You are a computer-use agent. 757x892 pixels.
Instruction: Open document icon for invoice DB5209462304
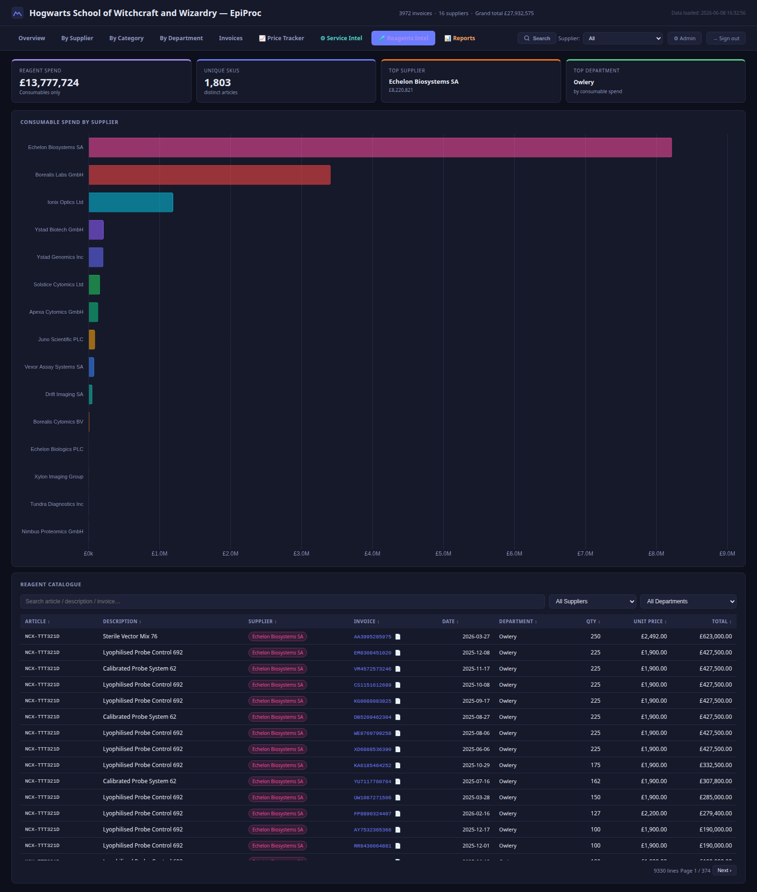pyautogui.click(x=398, y=717)
